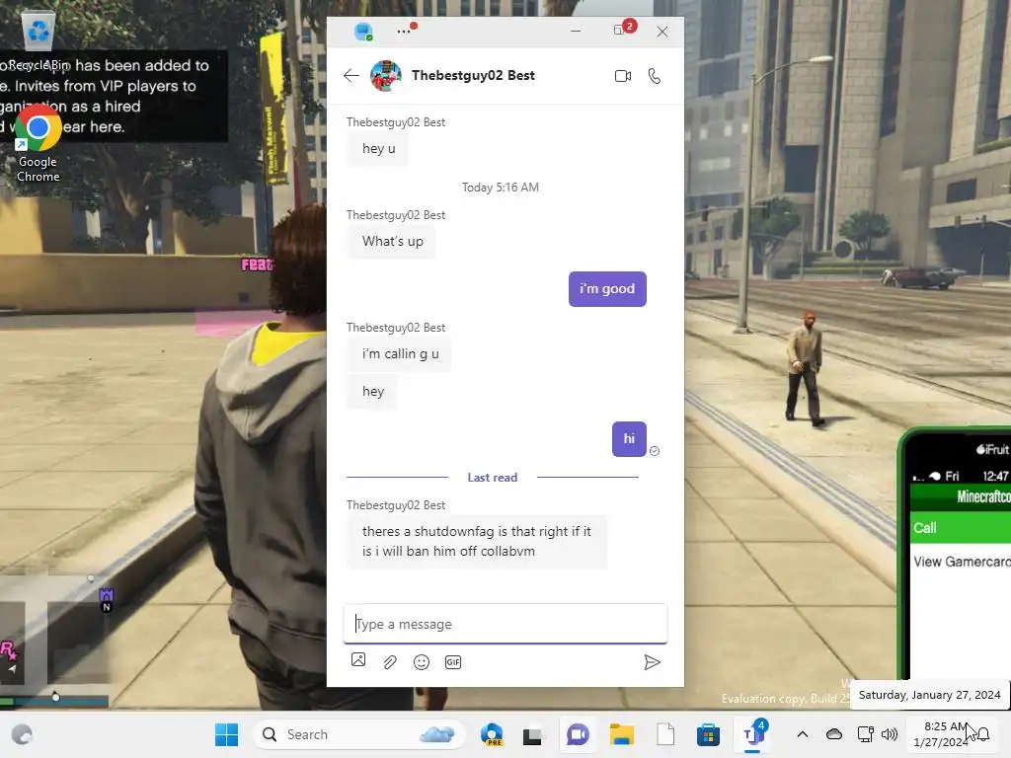Open the Copilot preview taskbar icon
The height and width of the screenshot is (758, 1011).
coord(492,734)
